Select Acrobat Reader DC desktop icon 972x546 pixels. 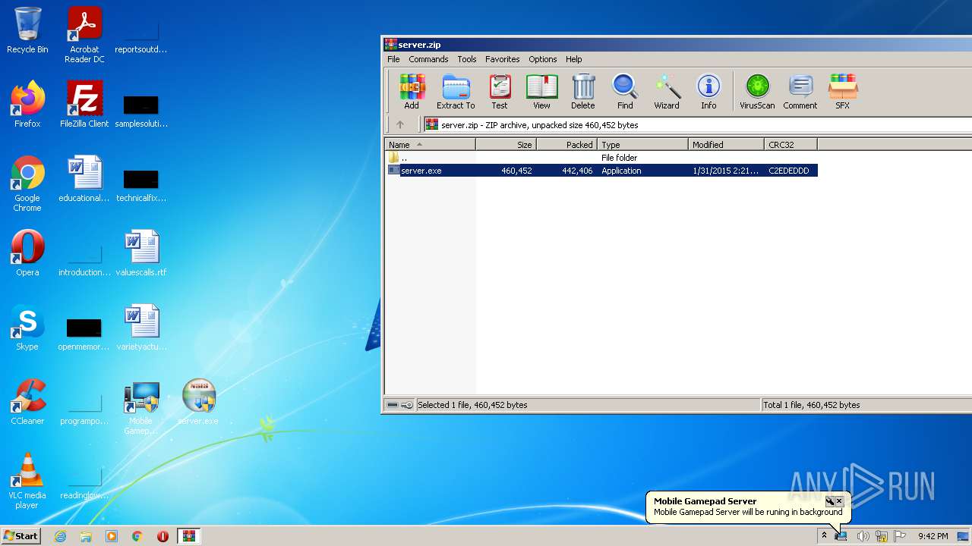pyautogui.click(x=85, y=35)
